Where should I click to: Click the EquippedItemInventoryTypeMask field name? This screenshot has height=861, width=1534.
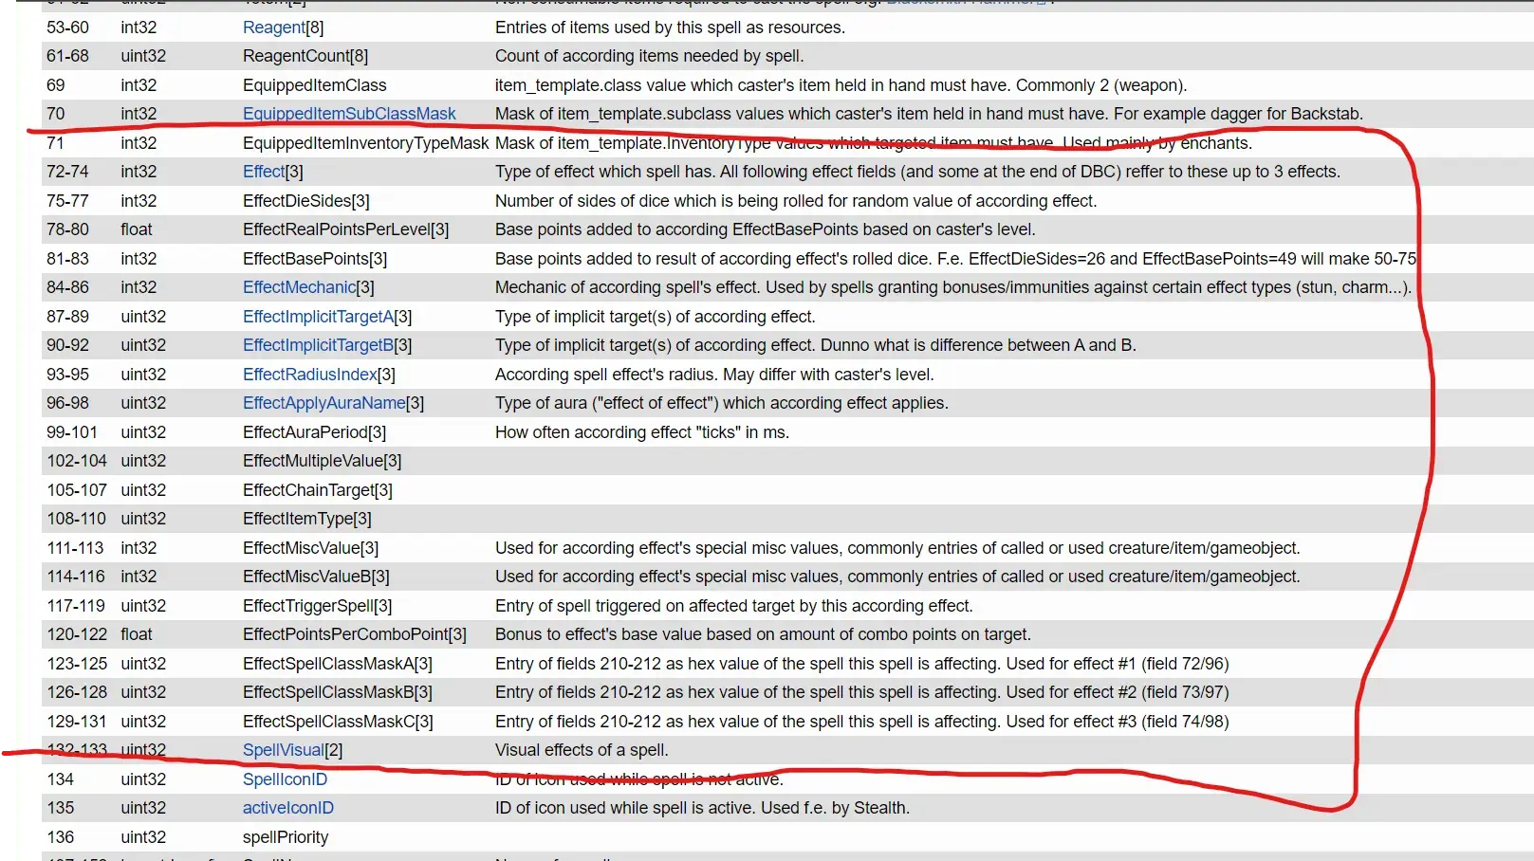(366, 143)
